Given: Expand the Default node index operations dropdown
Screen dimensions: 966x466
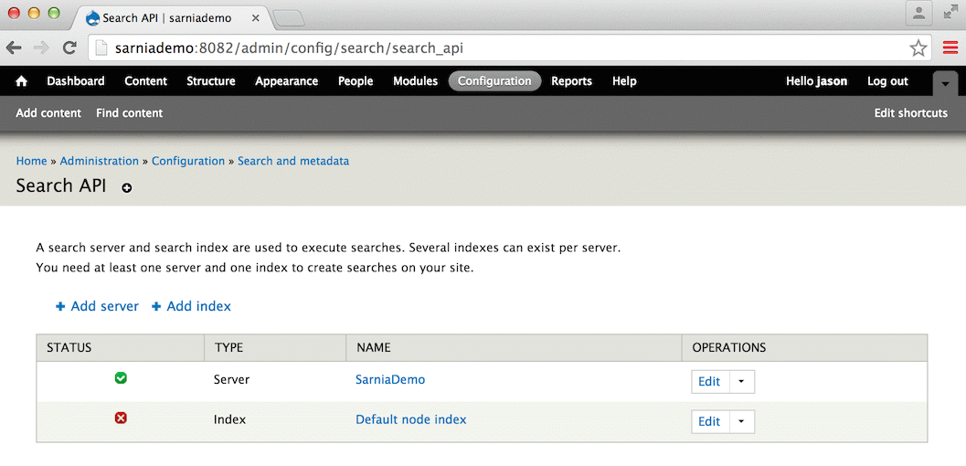Looking at the screenshot, I should (x=741, y=422).
